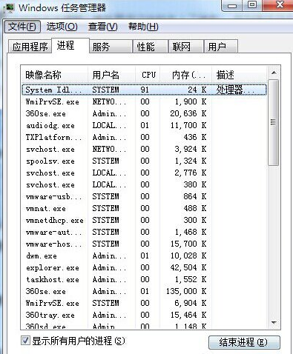Select the explorer.exe process row
Viewport: 293px width, 354px height.
(144, 267)
